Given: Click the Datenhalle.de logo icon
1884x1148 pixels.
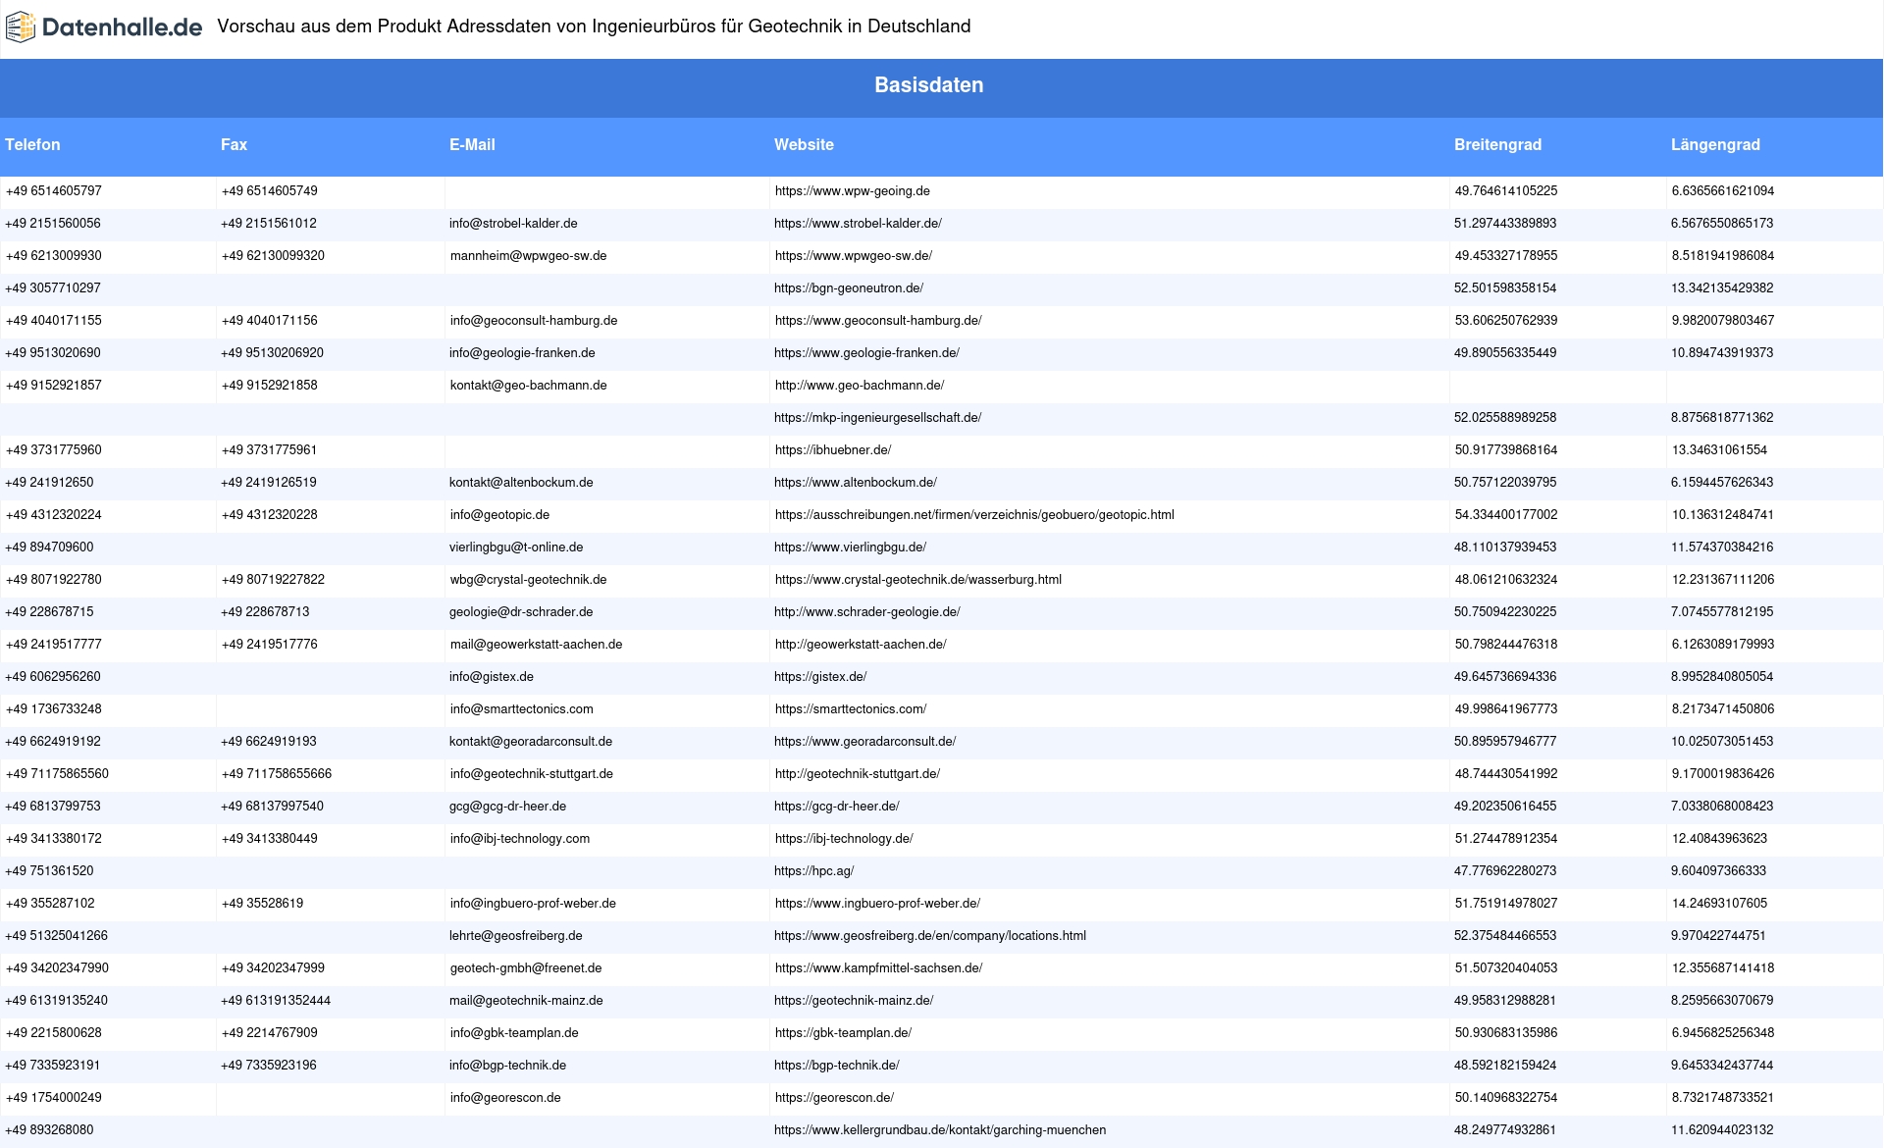Looking at the screenshot, I should pyautogui.click(x=21, y=27).
